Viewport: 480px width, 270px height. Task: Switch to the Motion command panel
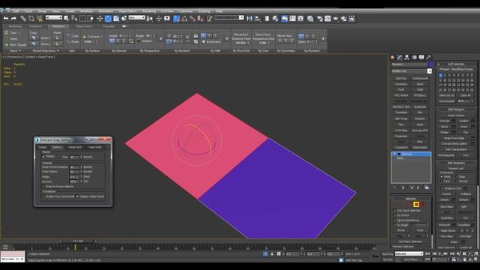pyautogui.click(x=414, y=57)
